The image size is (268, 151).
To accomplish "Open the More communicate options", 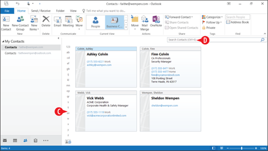I will click(x=79, y=23).
